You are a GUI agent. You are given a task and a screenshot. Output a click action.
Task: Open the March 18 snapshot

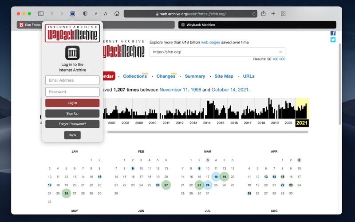216,177
